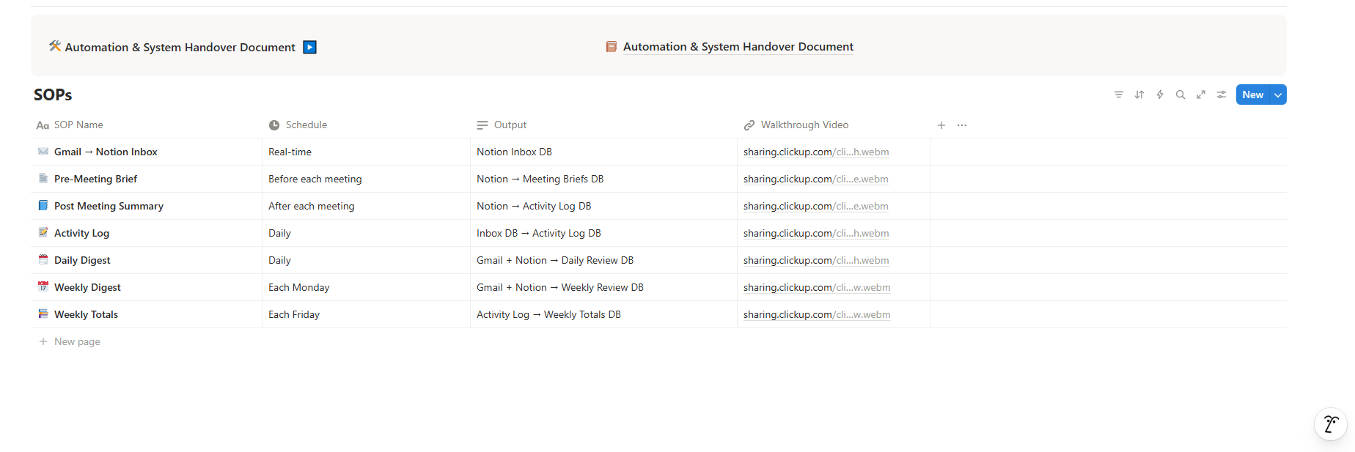Image resolution: width=1355 pixels, height=452 pixels.
Task: Select Inbox DB → Activity Log DB cell
Action: coord(603,233)
